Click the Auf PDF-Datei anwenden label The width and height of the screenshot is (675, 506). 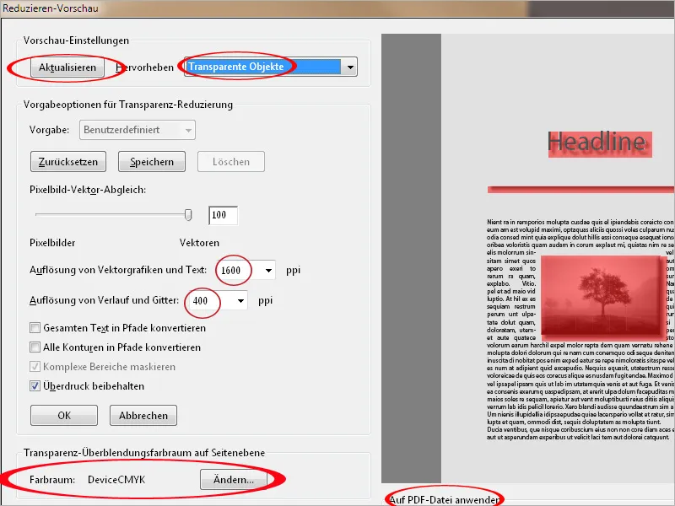pyautogui.click(x=445, y=500)
